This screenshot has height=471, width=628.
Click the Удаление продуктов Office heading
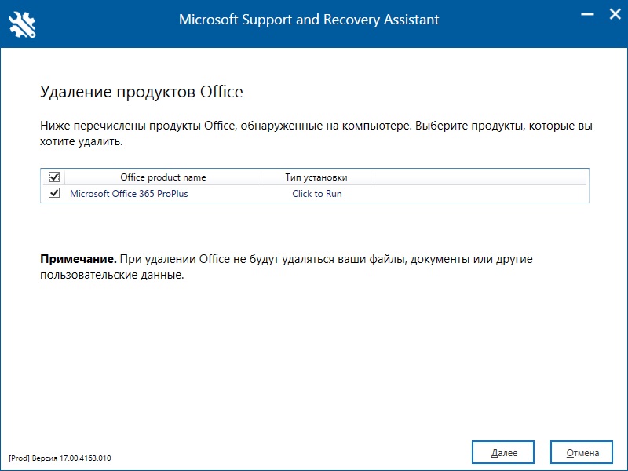click(141, 92)
